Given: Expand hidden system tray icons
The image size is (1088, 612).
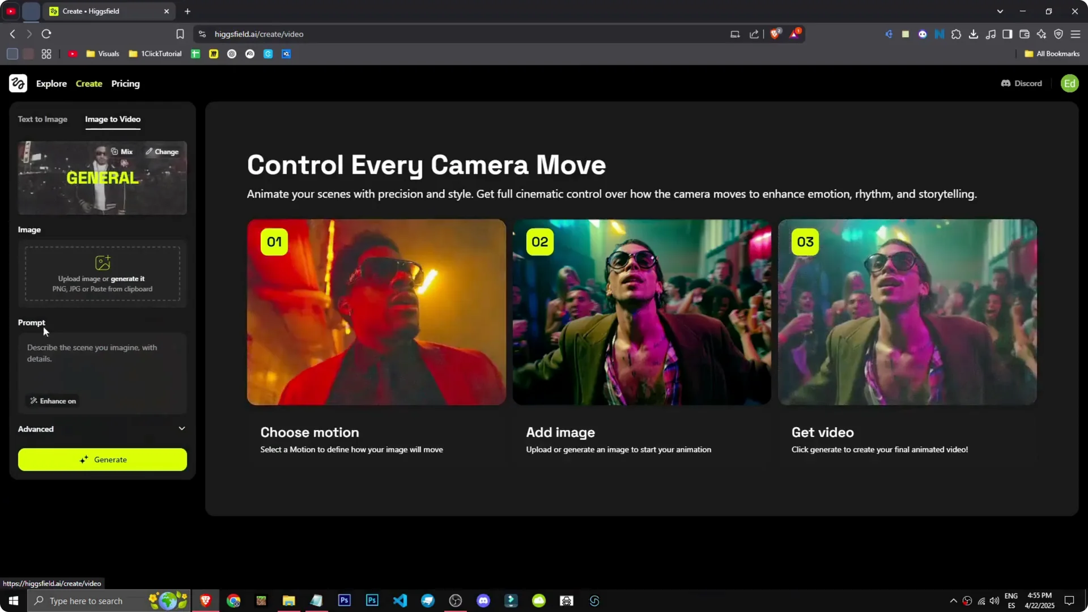Looking at the screenshot, I should 954,600.
